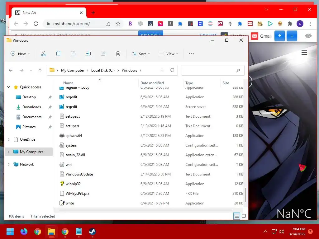Open the See more ellipsis menu
319x239 pixels.
tap(191, 54)
